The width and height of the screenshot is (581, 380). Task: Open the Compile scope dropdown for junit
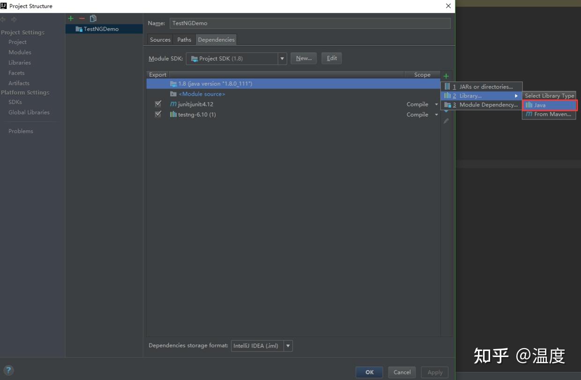(x=436, y=104)
